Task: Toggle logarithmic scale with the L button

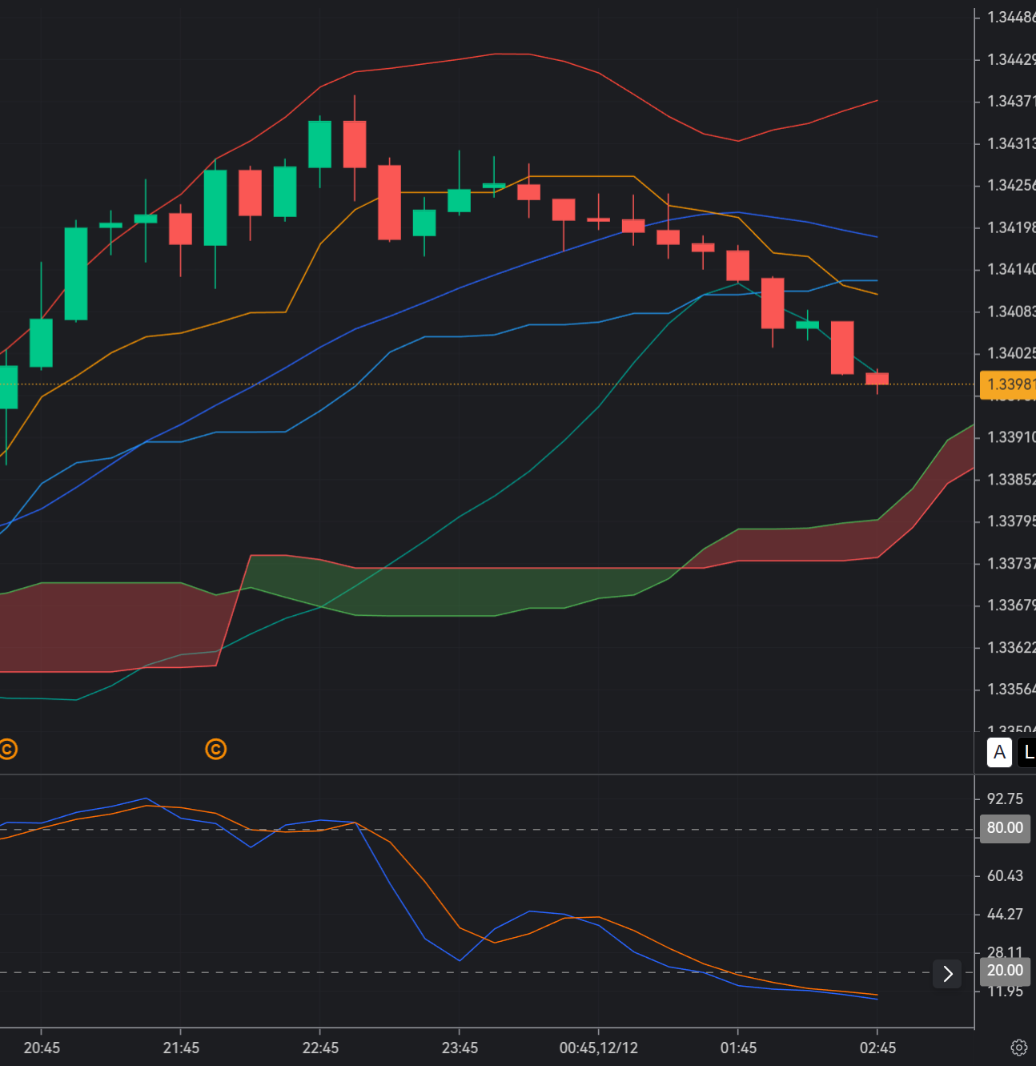Action: pos(1030,753)
